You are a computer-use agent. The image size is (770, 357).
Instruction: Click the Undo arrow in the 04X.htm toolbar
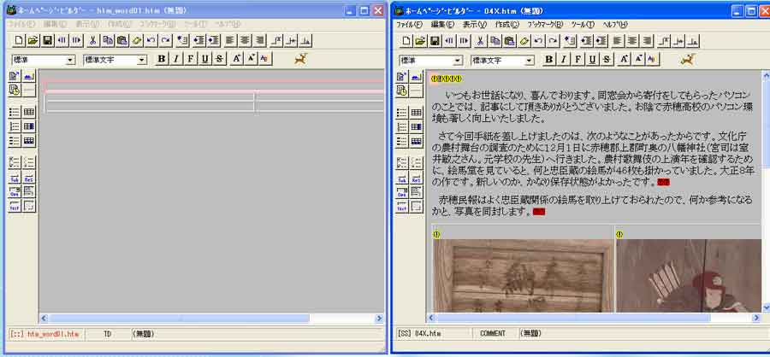click(539, 41)
